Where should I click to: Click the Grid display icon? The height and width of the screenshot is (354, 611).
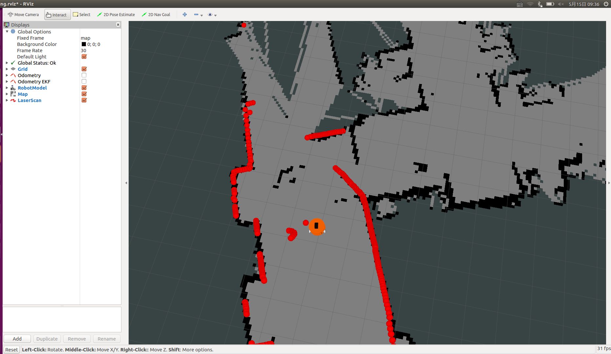(13, 69)
